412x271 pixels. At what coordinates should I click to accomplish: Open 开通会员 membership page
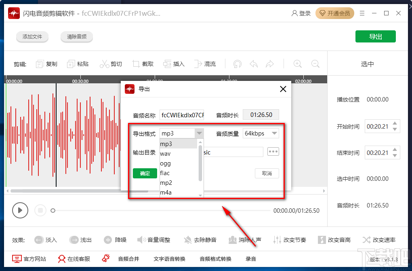click(x=335, y=13)
